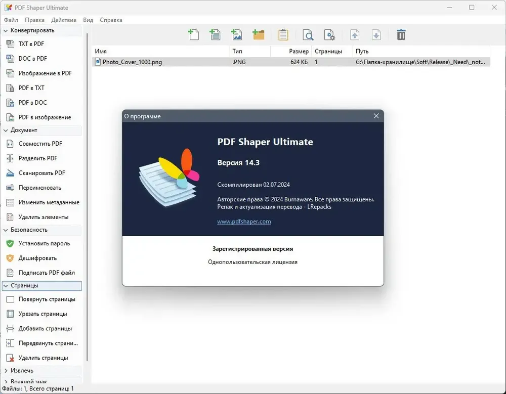Open the TXT в PDF converter
Image resolution: width=506 pixels, height=394 pixels.
pos(31,44)
